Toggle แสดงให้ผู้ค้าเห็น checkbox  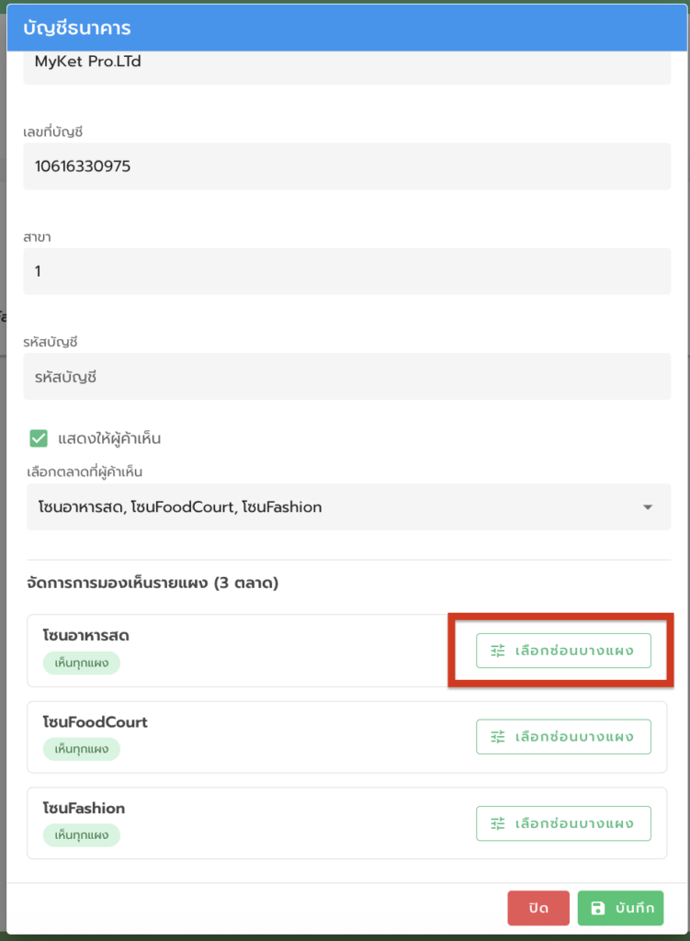39,438
